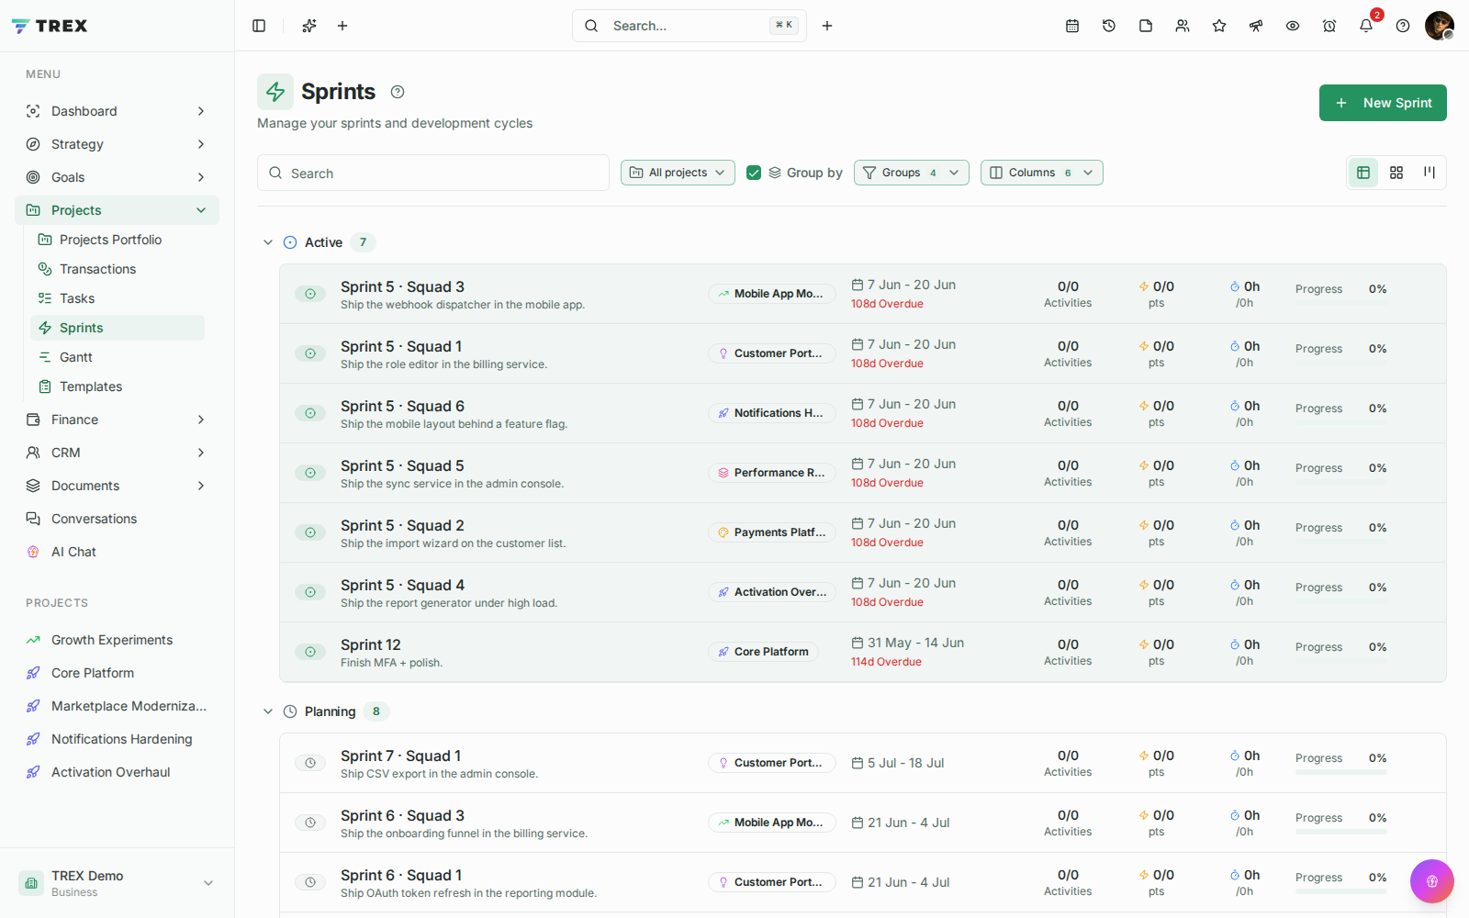Open the history clock icon
1469x918 pixels.
(x=1109, y=26)
